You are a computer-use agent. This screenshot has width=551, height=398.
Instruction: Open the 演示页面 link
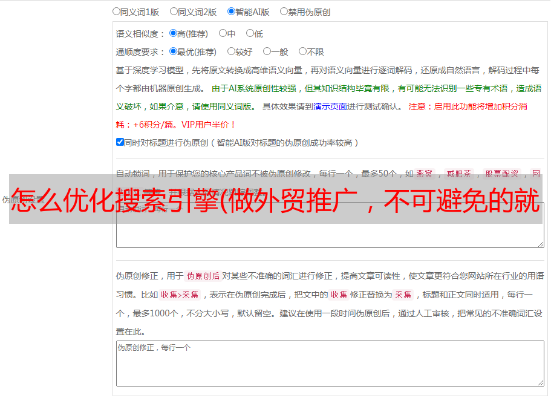click(x=330, y=106)
